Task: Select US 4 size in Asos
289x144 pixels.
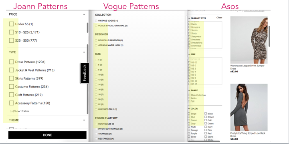Action: pyautogui.click(x=189, y=72)
